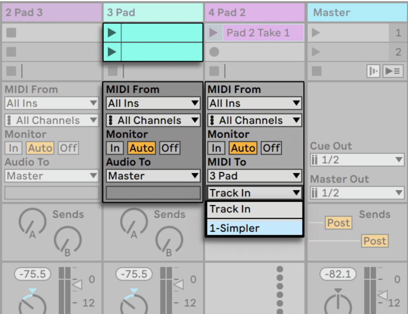Viewport: 408px width, 314px height.
Task: Launch scene 1 with the Master track arrow
Action: [316, 33]
